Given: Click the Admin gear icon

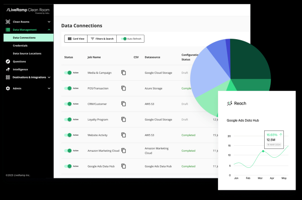Looking at the screenshot, I should click(8, 88).
